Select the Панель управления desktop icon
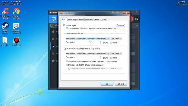 coord(5,3)
